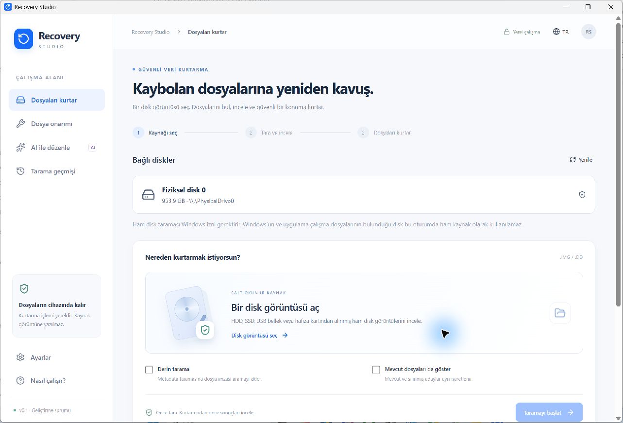Maximize the Recovery Studio window
623x423 pixels.
click(x=588, y=7)
